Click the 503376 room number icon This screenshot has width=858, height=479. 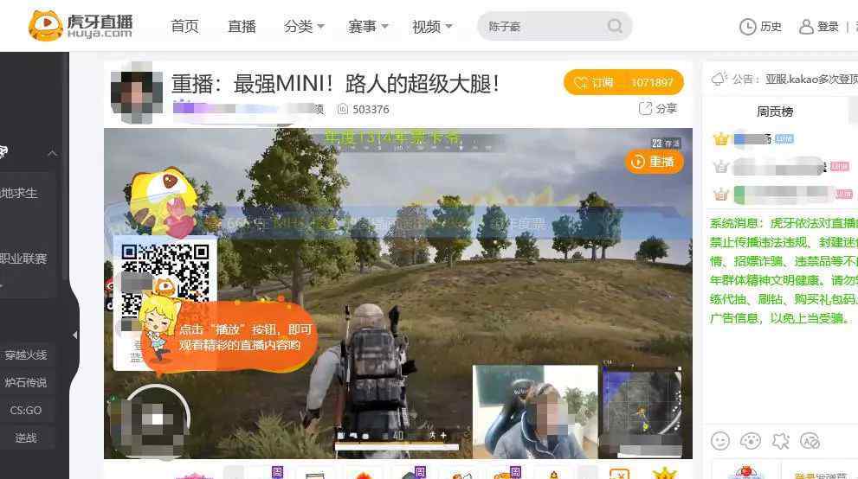343,109
